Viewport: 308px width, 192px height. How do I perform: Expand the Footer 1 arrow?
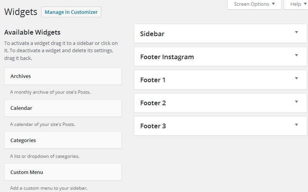click(296, 78)
